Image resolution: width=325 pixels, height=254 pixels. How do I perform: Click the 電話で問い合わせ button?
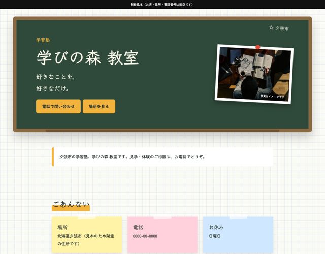[58, 106]
